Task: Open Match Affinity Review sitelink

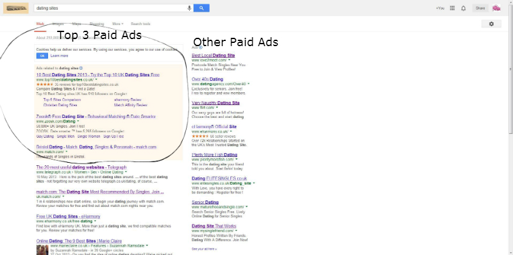Action: [131, 105]
